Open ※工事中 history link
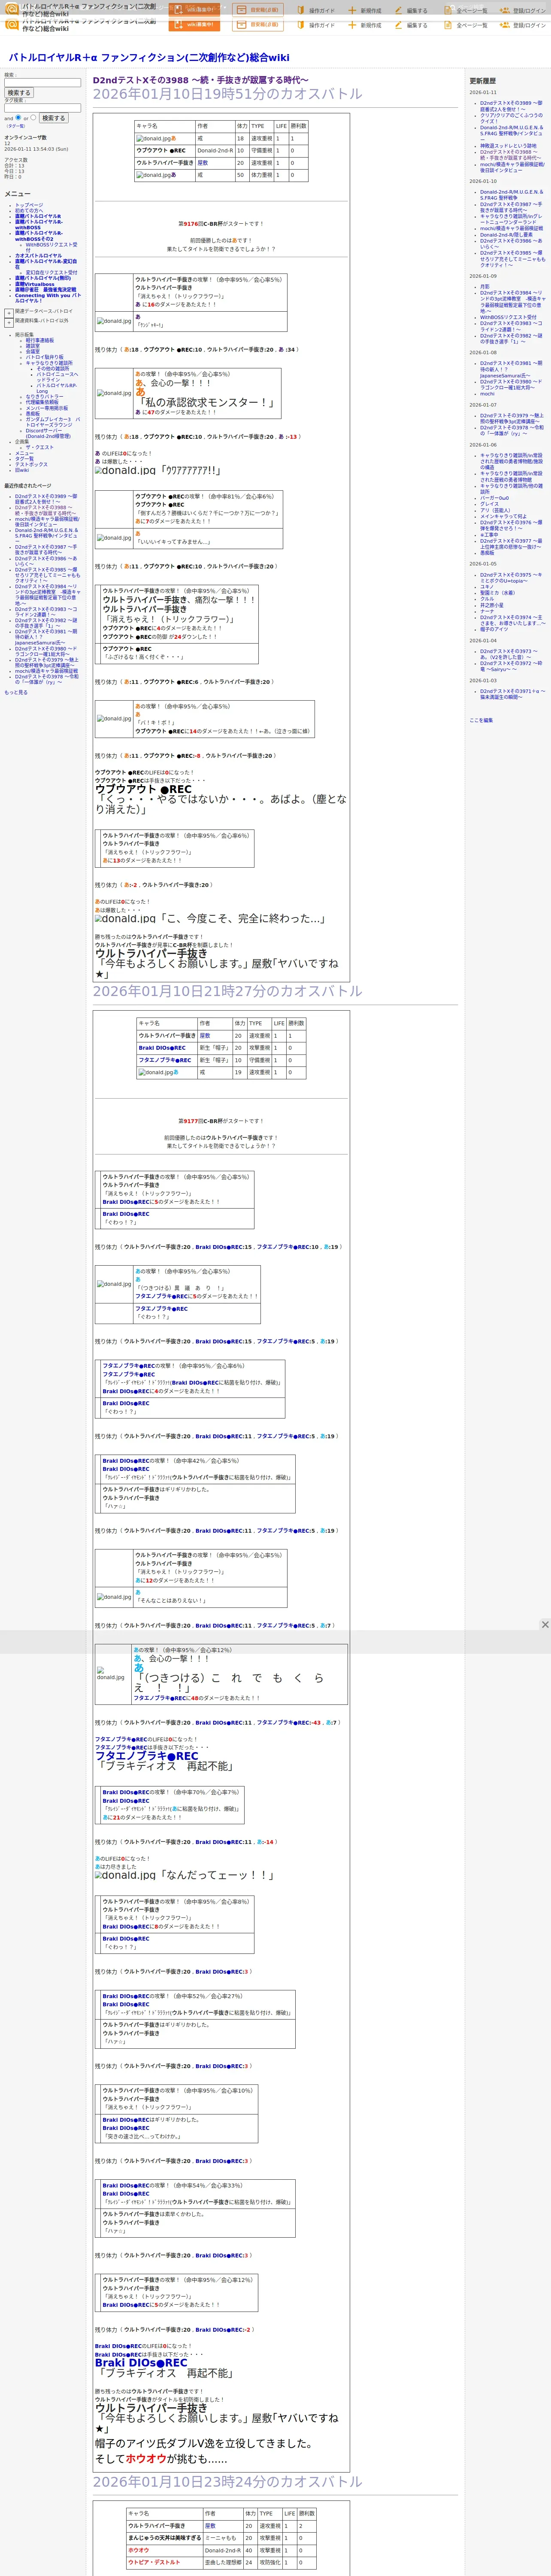The width and height of the screenshot is (551, 2576). point(489,535)
